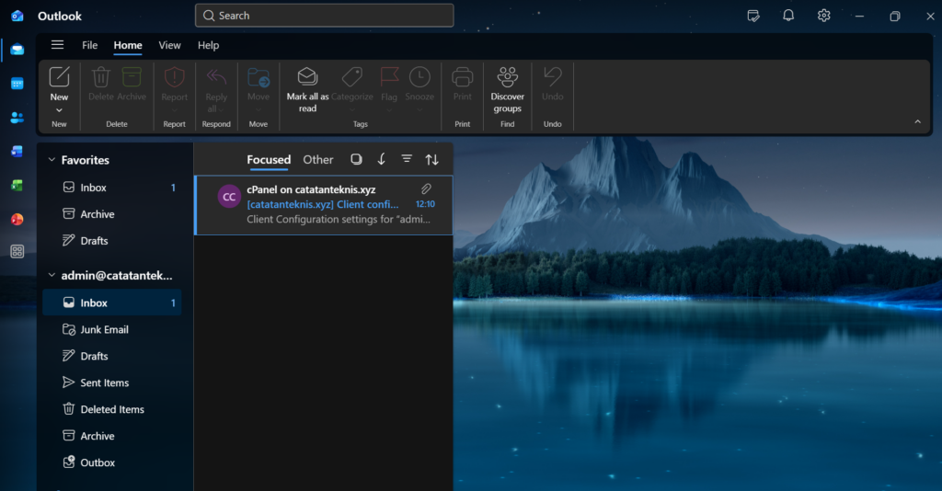Click the Report shield icon
The image size is (942, 491).
(x=174, y=77)
